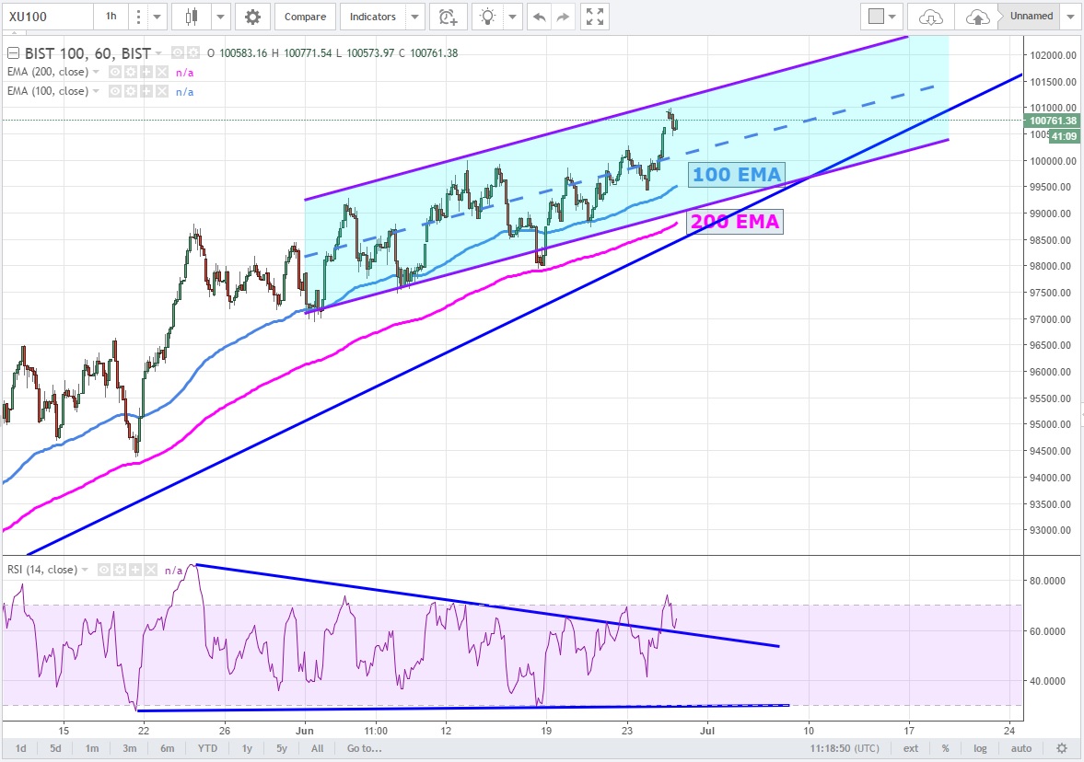Click the cloud download load chart icon
The image size is (1084, 762).
(930, 17)
